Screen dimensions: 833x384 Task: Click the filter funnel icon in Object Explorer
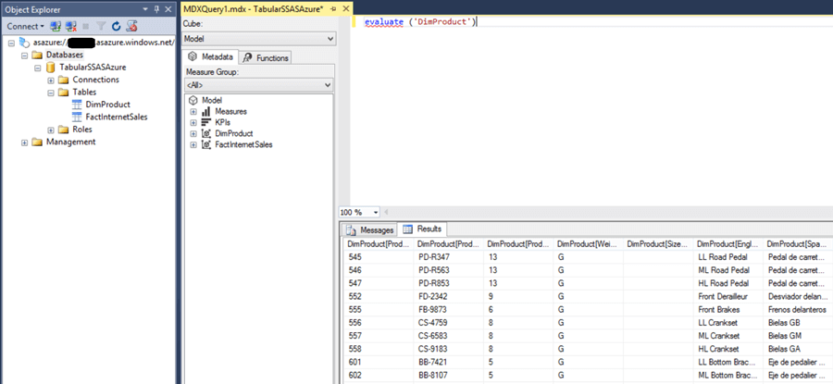tap(101, 26)
